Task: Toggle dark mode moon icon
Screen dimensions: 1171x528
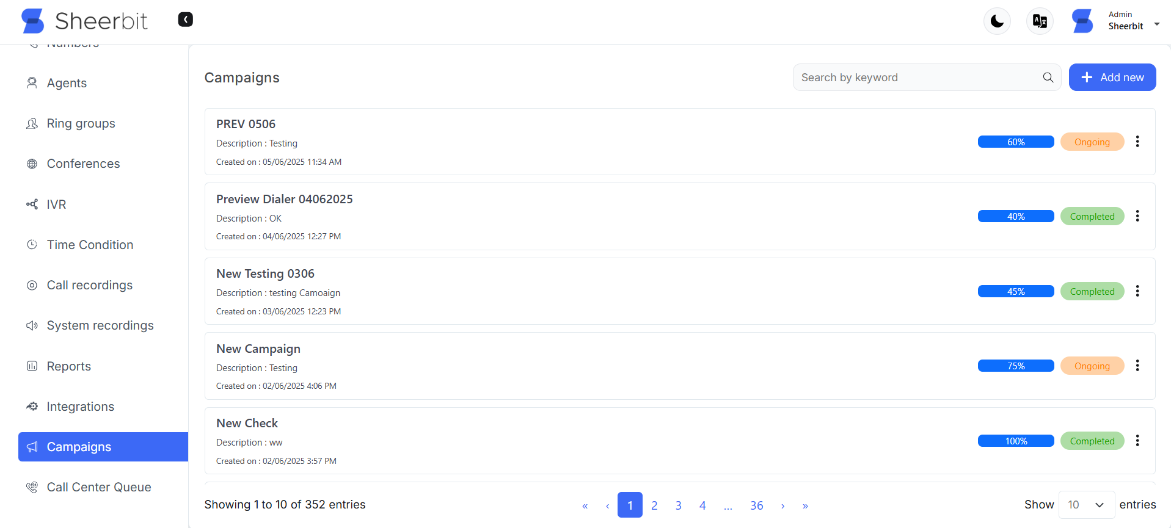Action: tap(997, 21)
